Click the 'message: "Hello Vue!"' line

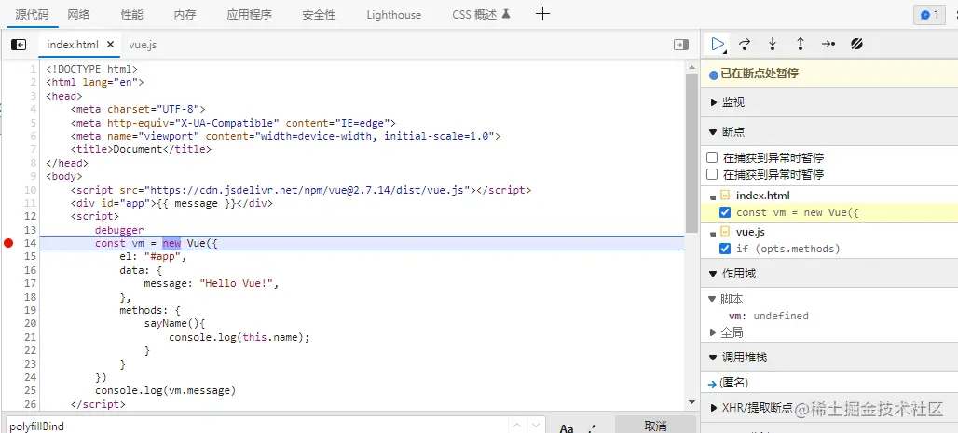point(212,283)
